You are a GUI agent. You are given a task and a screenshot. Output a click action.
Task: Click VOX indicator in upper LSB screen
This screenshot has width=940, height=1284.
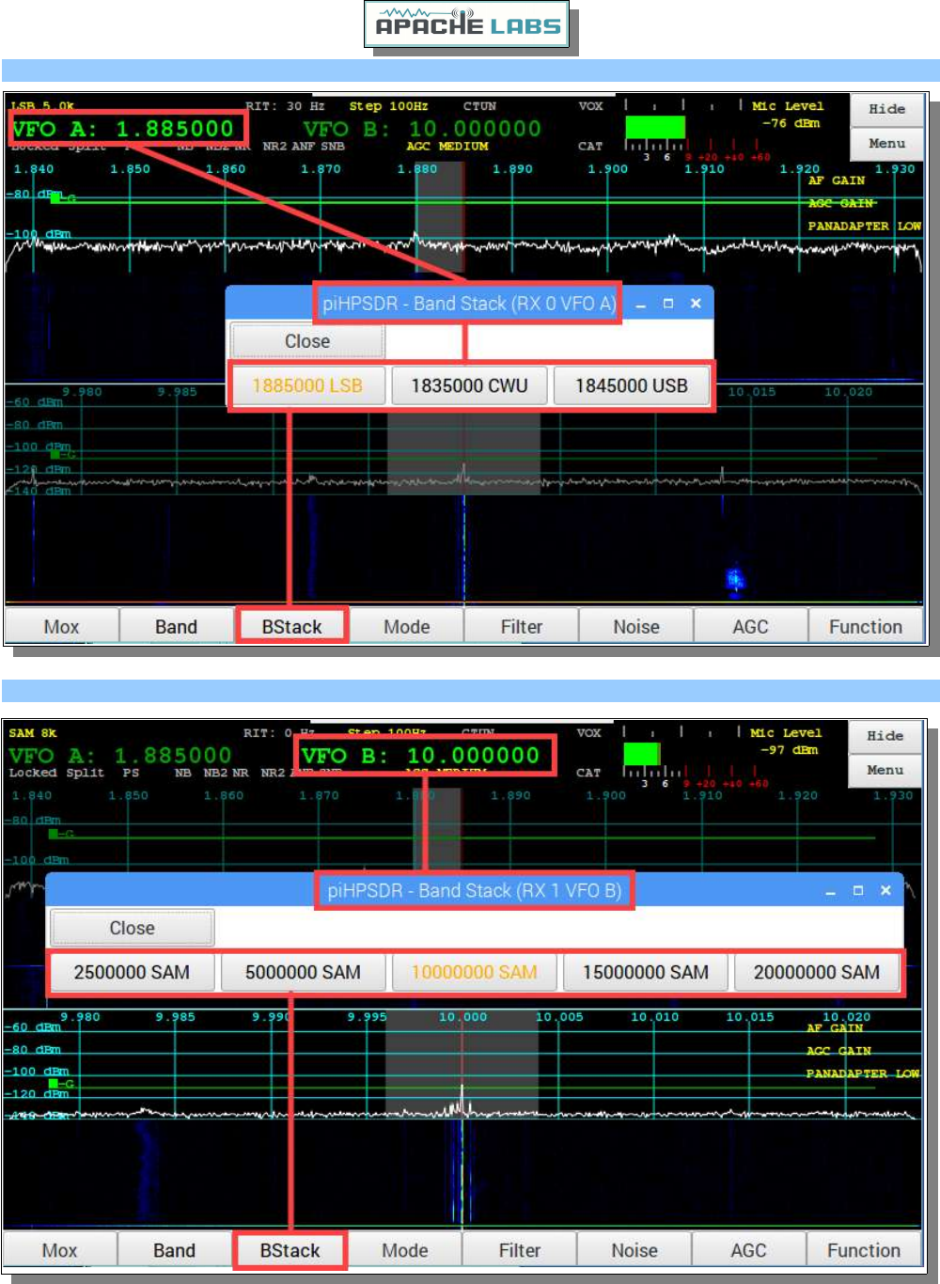click(x=590, y=106)
